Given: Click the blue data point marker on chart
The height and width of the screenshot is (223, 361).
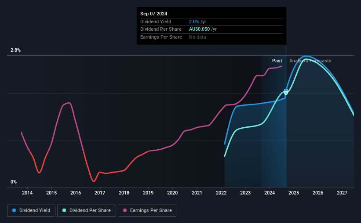Looking at the screenshot, I should [286, 90].
